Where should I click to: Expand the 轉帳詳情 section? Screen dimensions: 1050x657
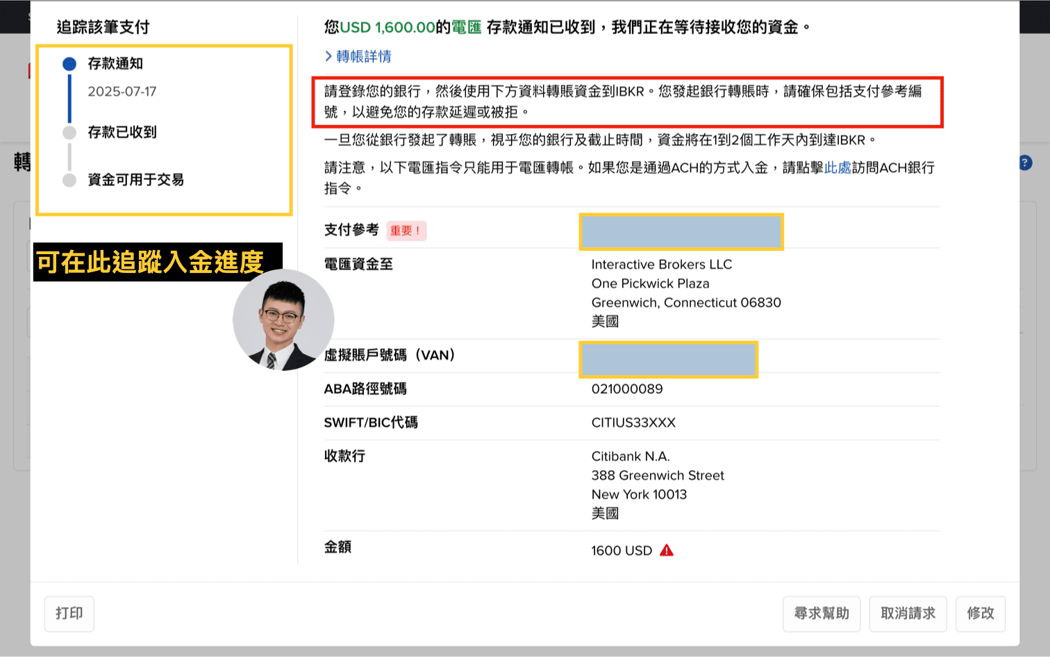coord(358,56)
